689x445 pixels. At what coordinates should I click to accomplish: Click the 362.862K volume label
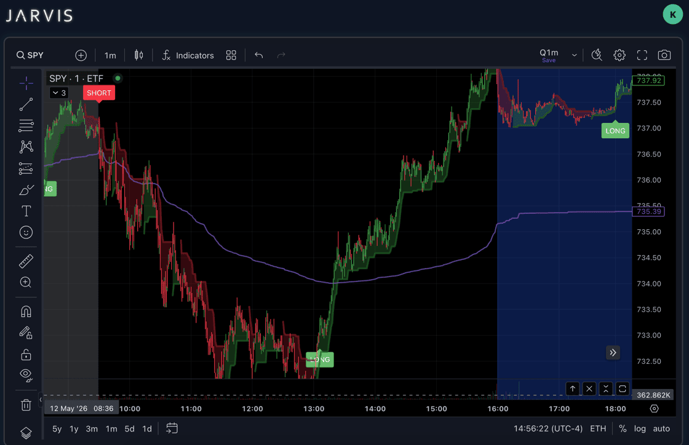[x=653, y=395]
